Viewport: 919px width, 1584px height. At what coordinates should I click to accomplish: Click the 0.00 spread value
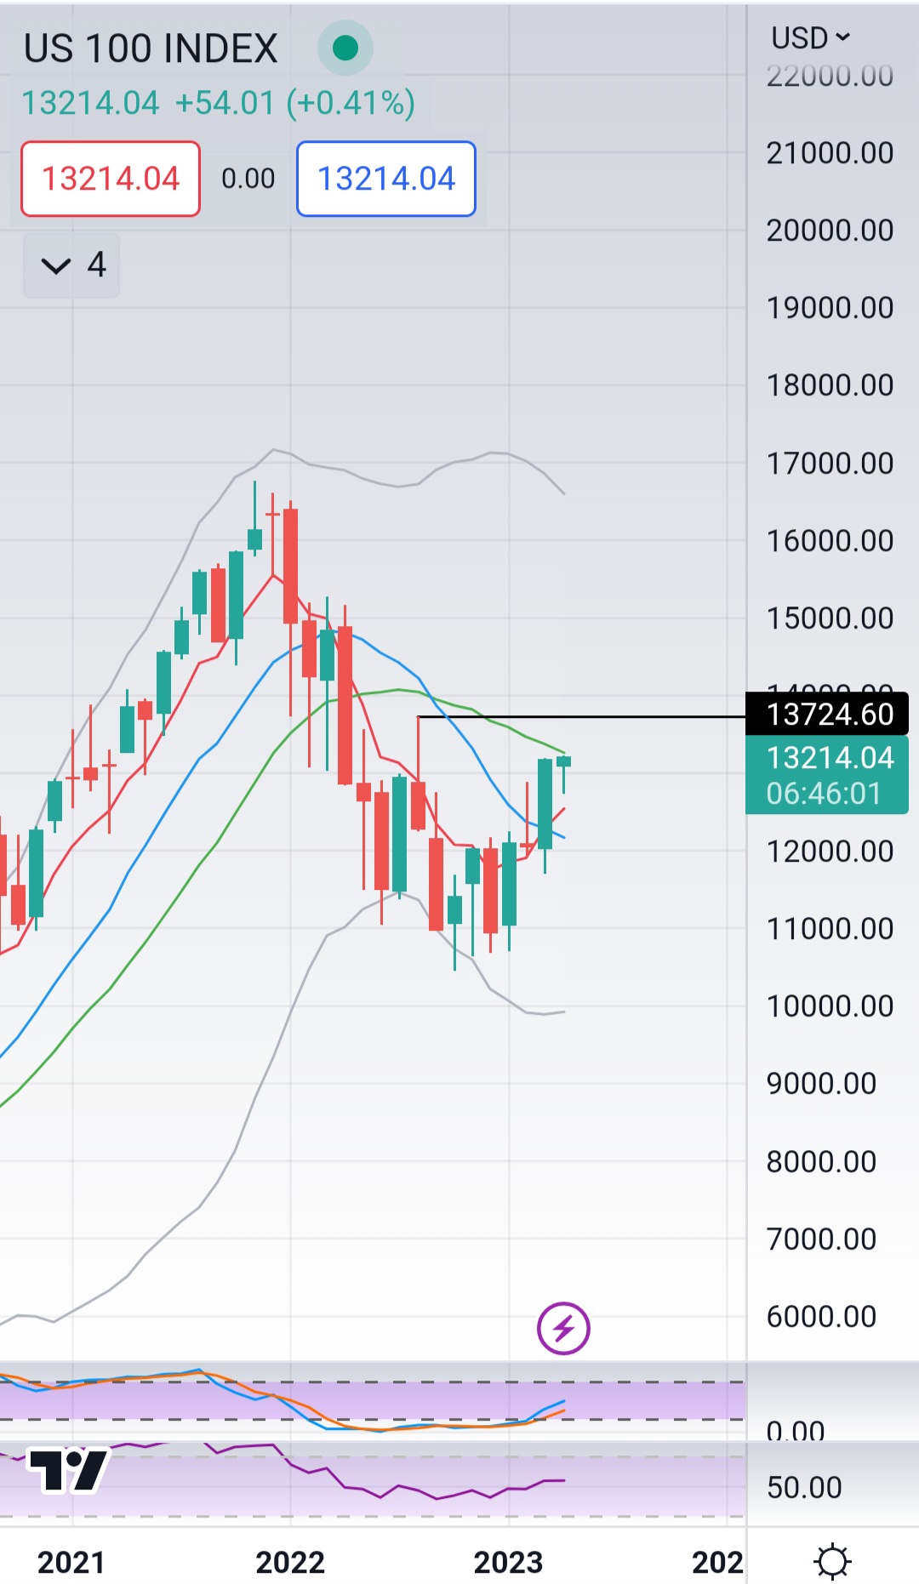coord(248,179)
